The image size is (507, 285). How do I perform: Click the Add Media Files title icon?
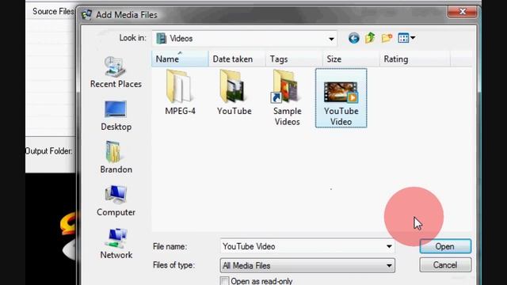[x=86, y=14]
